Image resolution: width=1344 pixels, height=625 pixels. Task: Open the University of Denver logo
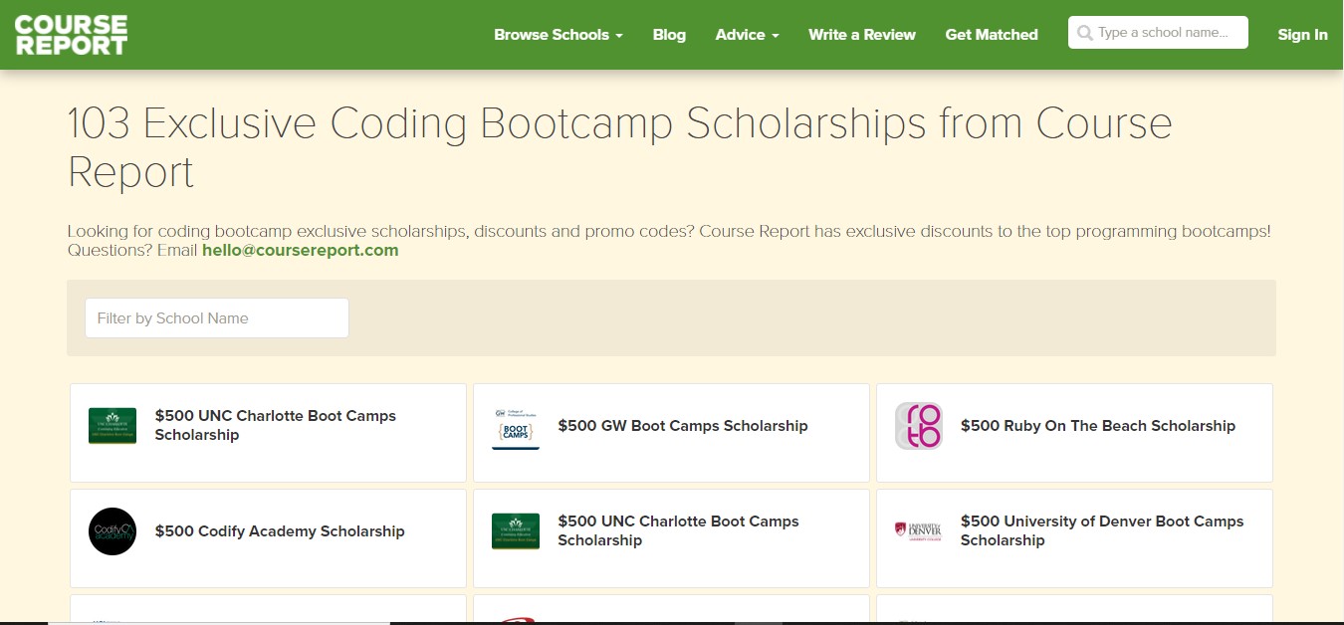pos(918,529)
